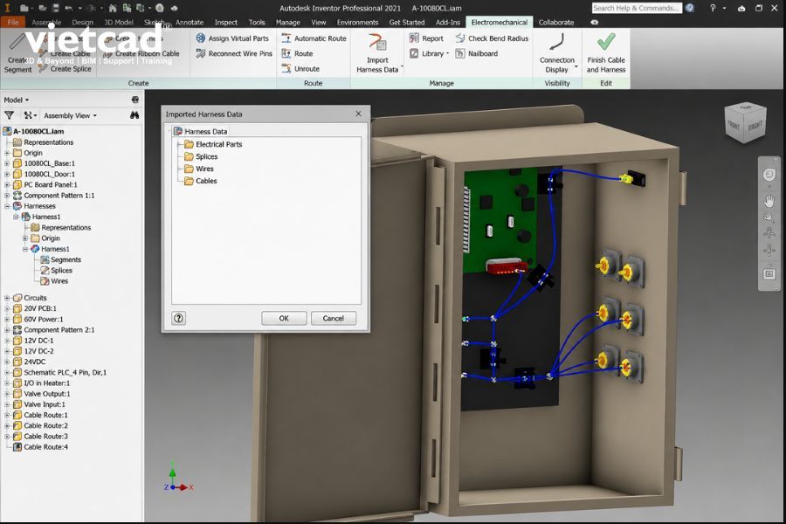This screenshot has width=786, height=524.
Task: Open the Nailboard tool
Action: pos(476,53)
